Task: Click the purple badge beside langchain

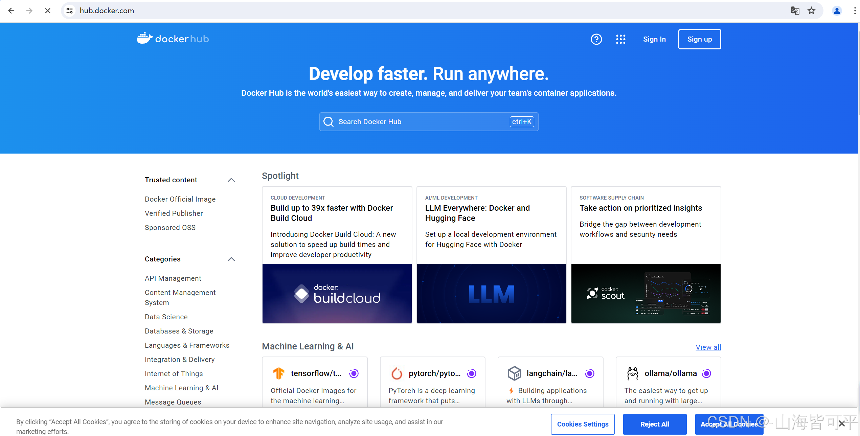Action: [x=590, y=373]
